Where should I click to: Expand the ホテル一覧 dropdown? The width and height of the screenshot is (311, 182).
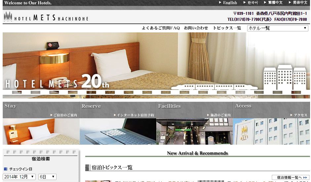coord(278,28)
